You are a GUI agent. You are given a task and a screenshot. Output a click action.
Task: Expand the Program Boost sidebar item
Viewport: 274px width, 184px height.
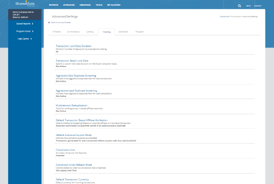(25, 31)
